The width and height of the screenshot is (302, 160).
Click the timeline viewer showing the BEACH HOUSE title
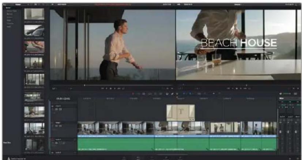point(238,45)
